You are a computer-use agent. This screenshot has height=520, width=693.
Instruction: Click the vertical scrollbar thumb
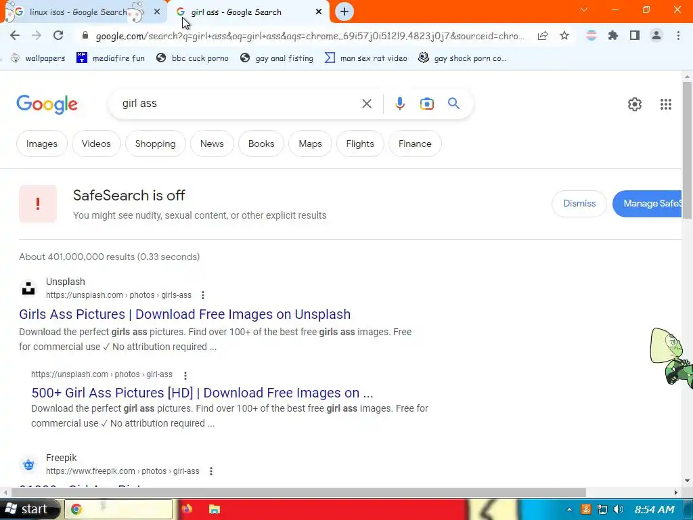pos(687,150)
